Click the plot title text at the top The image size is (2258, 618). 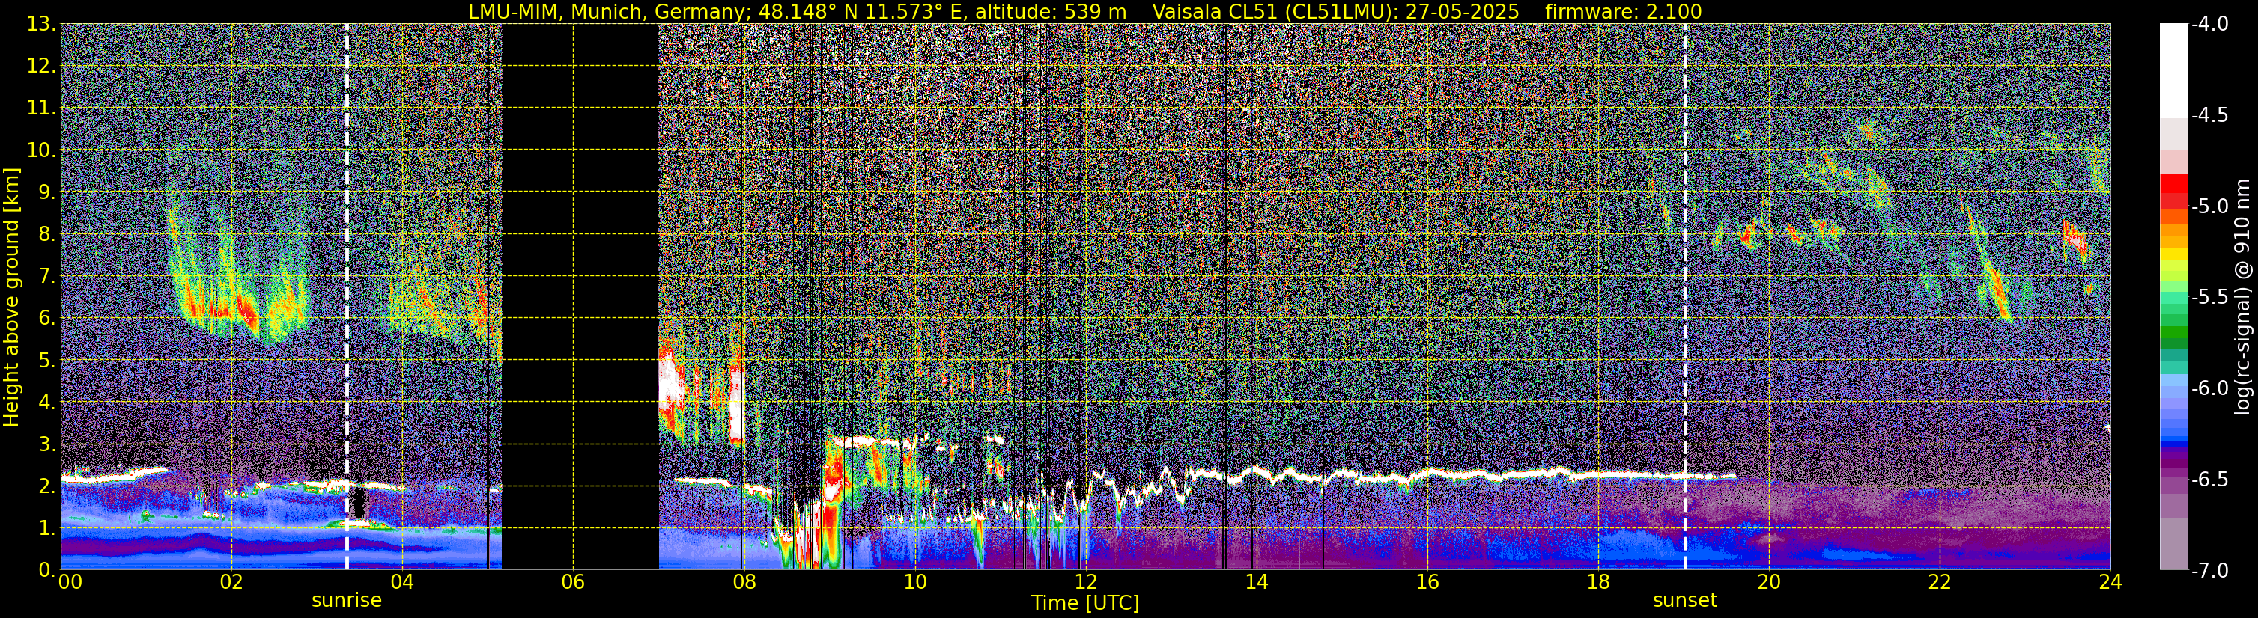point(1085,11)
